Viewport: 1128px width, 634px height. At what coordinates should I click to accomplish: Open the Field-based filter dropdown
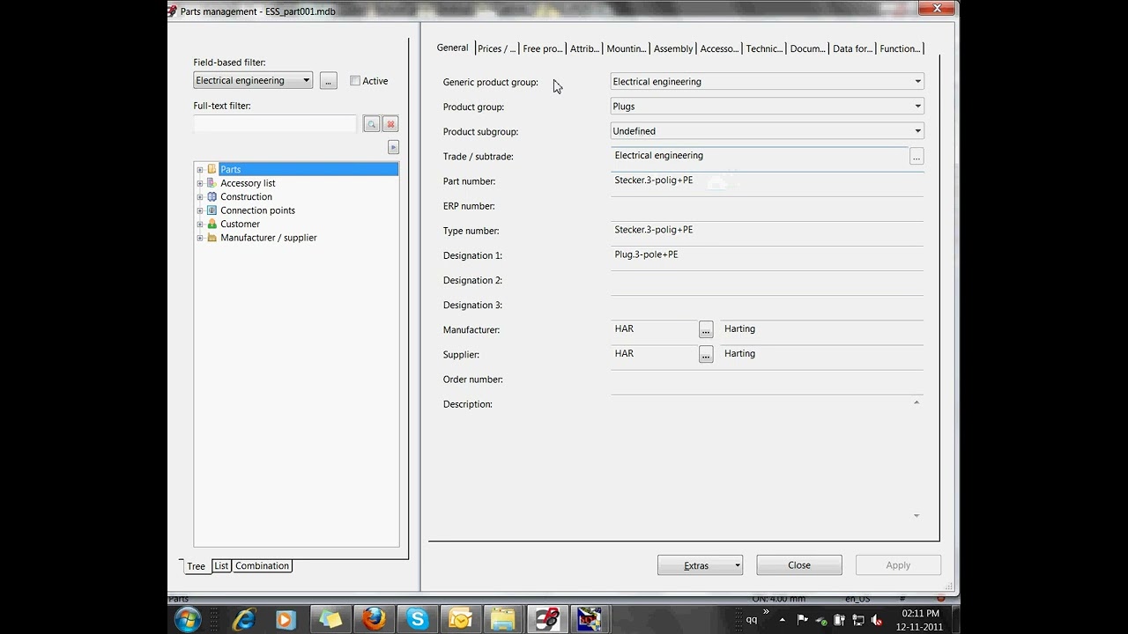point(253,81)
